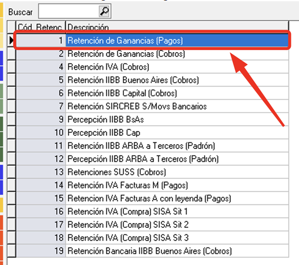This screenshot has width=299, height=265.
Task: Select Retención IIBB ARBA a Terceros row
Action: 153,146
